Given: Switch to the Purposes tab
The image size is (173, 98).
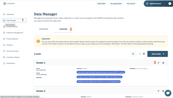Looking at the screenshot, I should pyautogui.click(x=44, y=29).
